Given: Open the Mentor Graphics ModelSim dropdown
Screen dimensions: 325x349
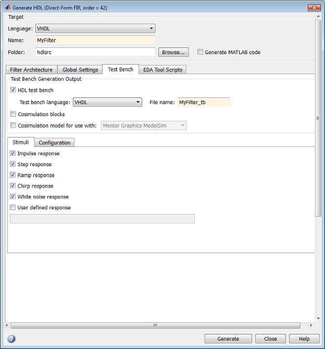Looking at the screenshot, I should coord(144,126).
